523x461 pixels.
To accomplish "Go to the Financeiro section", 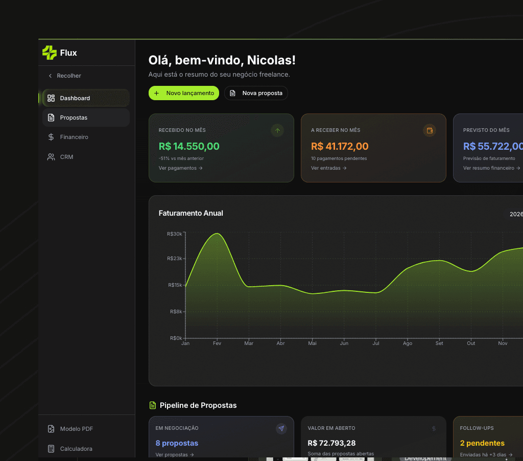I will [x=86, y=137].
